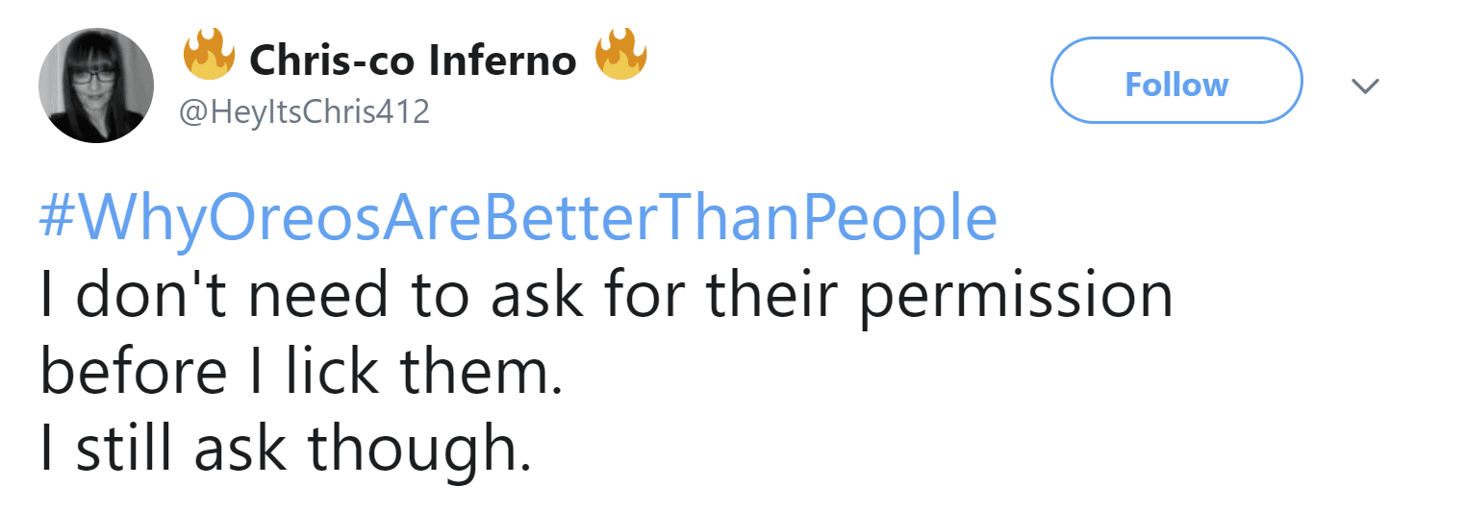Click the line "I still ask though."

point(285,446)
